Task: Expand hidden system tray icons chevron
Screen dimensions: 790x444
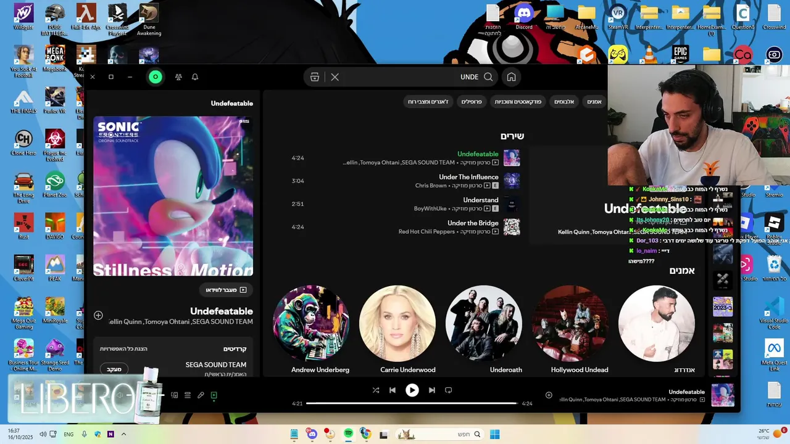Action: 124,434
